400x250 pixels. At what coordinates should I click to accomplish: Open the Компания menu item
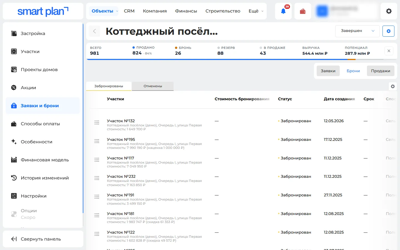[x=155, y=11]
